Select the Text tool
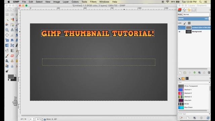Screen dimensions: 215x121 point(16,45)
